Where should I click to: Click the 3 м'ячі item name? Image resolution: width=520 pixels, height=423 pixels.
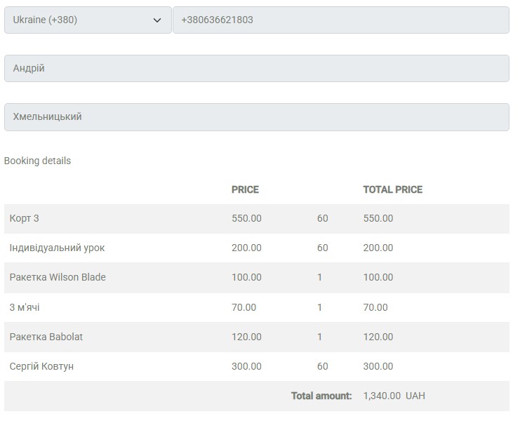(x=30, y=307)
